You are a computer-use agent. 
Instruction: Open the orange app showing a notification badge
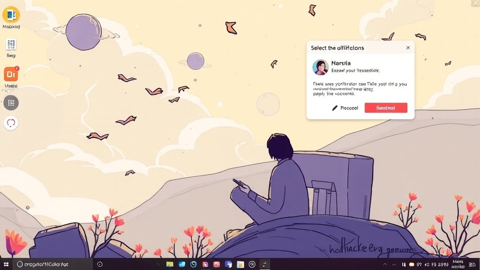(11, 74)
